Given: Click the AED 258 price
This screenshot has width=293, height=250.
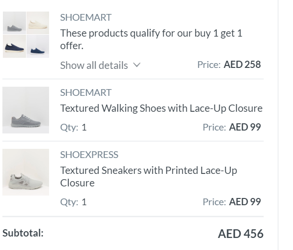Looking at the screenshot, I should 242,65.
